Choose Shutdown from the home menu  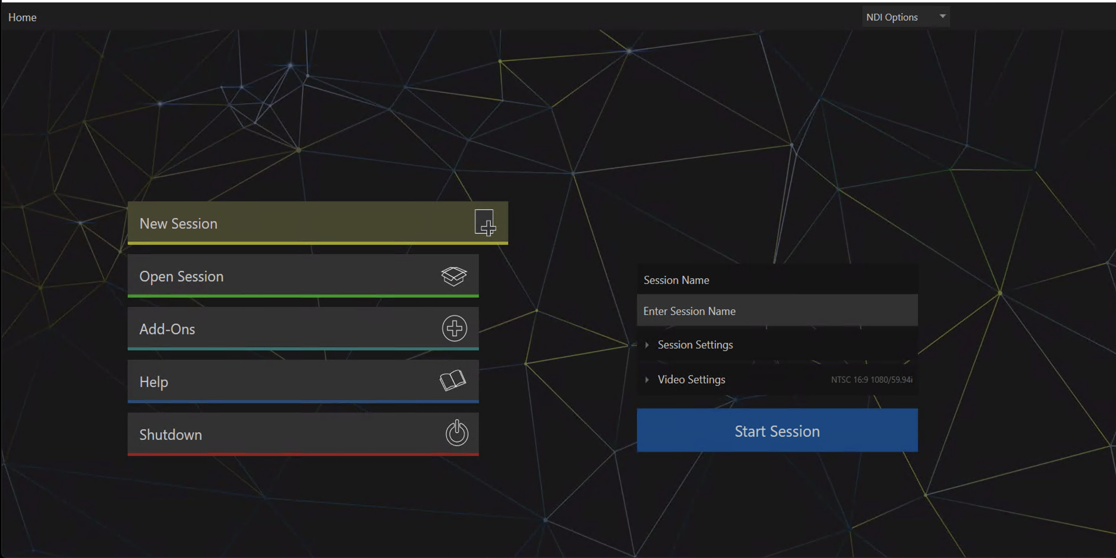303,434
